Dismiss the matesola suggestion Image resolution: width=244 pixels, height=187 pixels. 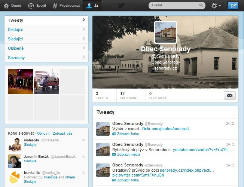[83, 140]
